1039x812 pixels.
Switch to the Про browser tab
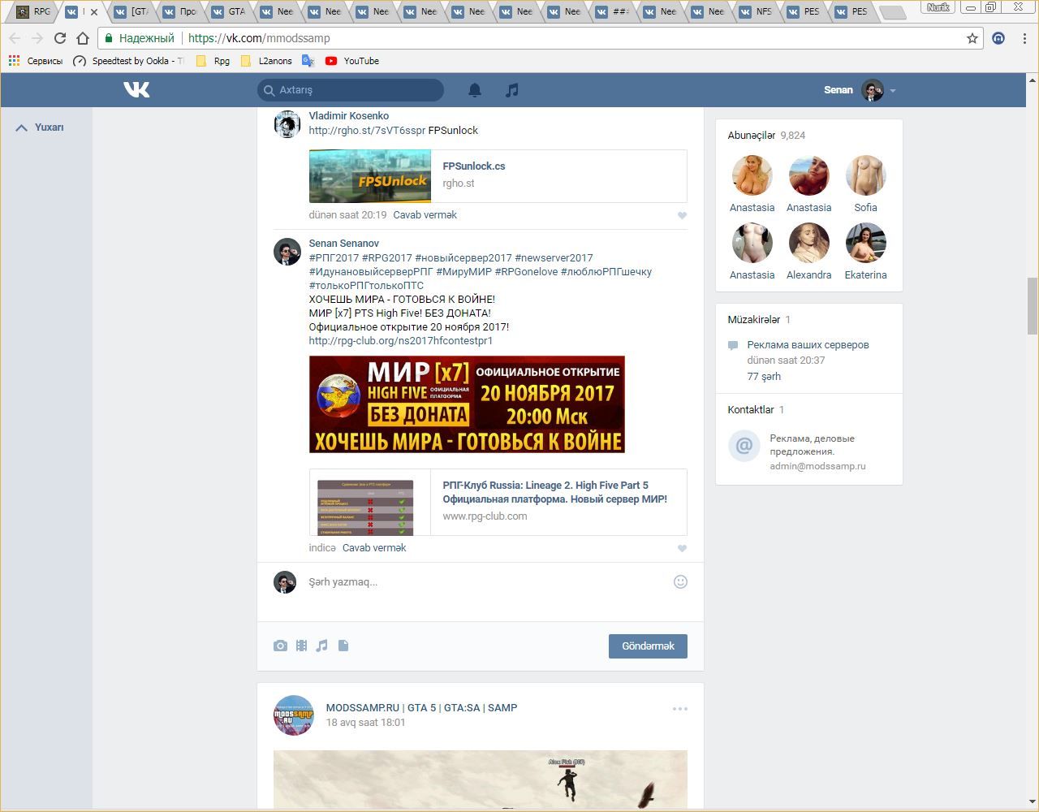click(x=179, y=11)
